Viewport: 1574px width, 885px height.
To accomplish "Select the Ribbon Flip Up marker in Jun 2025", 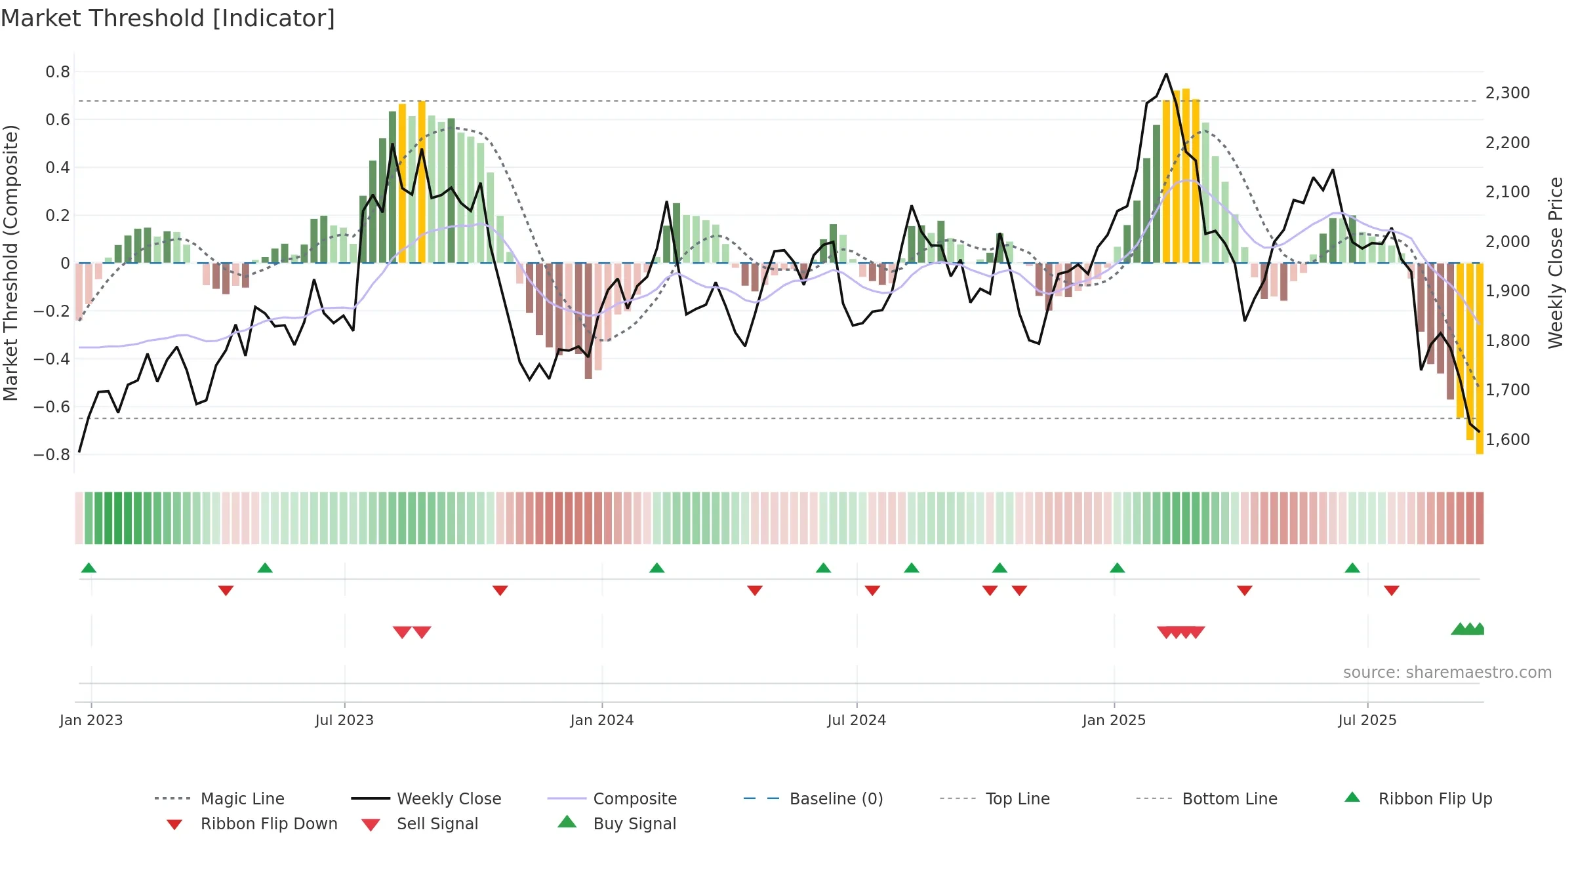I will [1352, 568].
